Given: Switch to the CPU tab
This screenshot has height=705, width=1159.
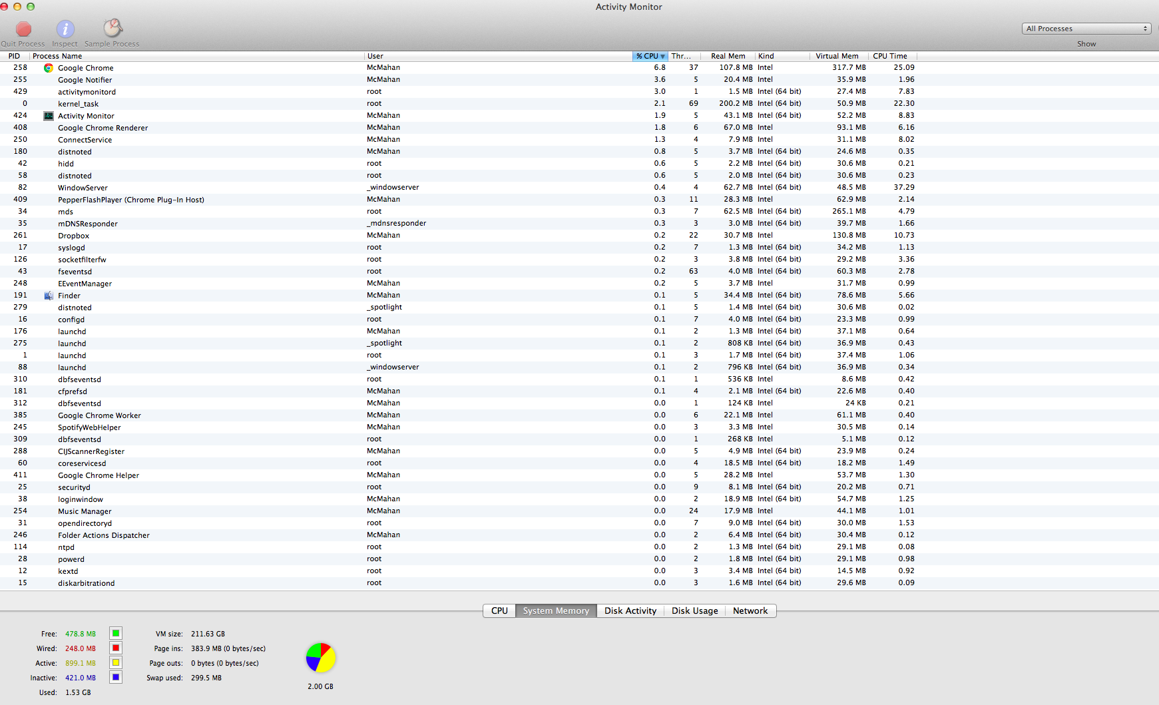Looking at the screenshot, I should [499, 610].
